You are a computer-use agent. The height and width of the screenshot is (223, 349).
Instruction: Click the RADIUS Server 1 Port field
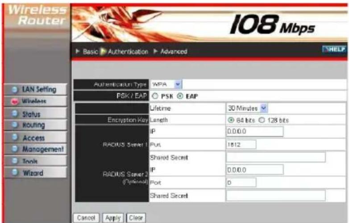pos(241,145)
